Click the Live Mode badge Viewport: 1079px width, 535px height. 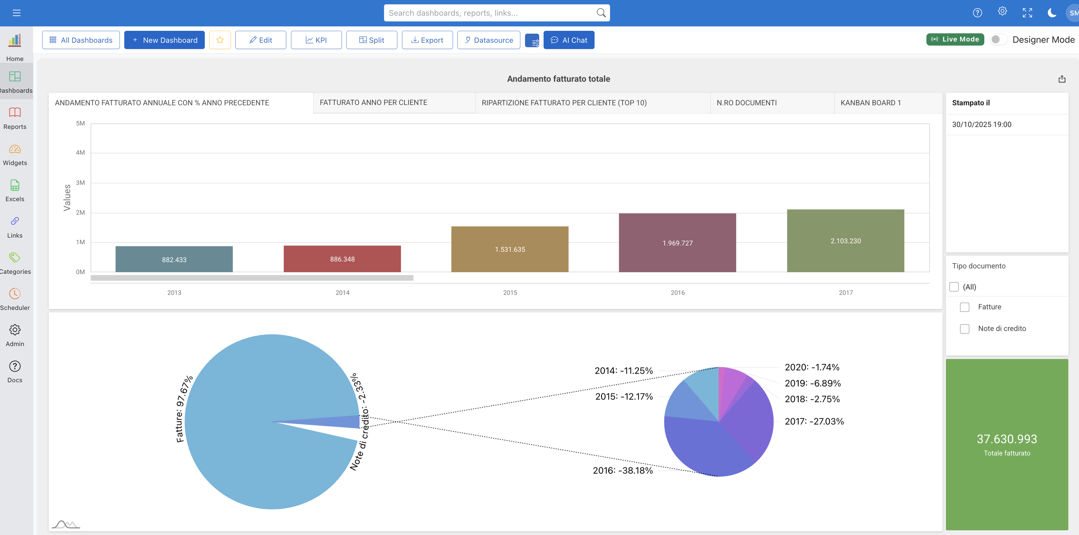click(955, 39)
